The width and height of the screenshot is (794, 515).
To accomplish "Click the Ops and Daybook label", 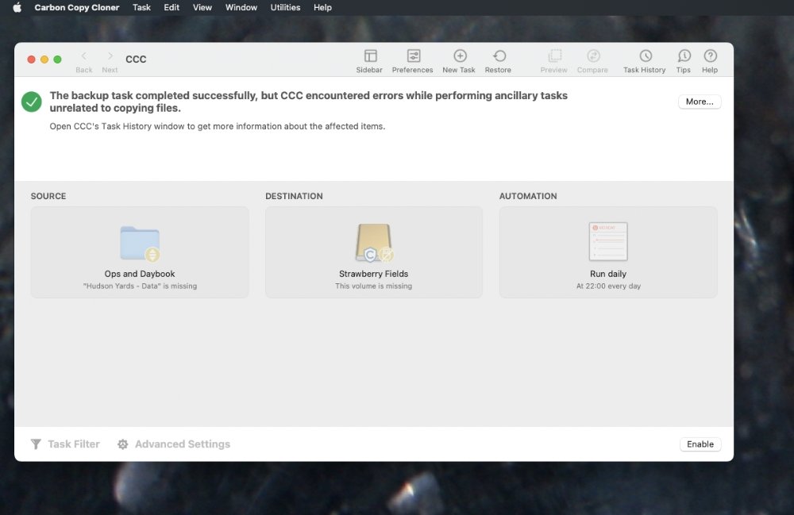I will click(140, 274).
